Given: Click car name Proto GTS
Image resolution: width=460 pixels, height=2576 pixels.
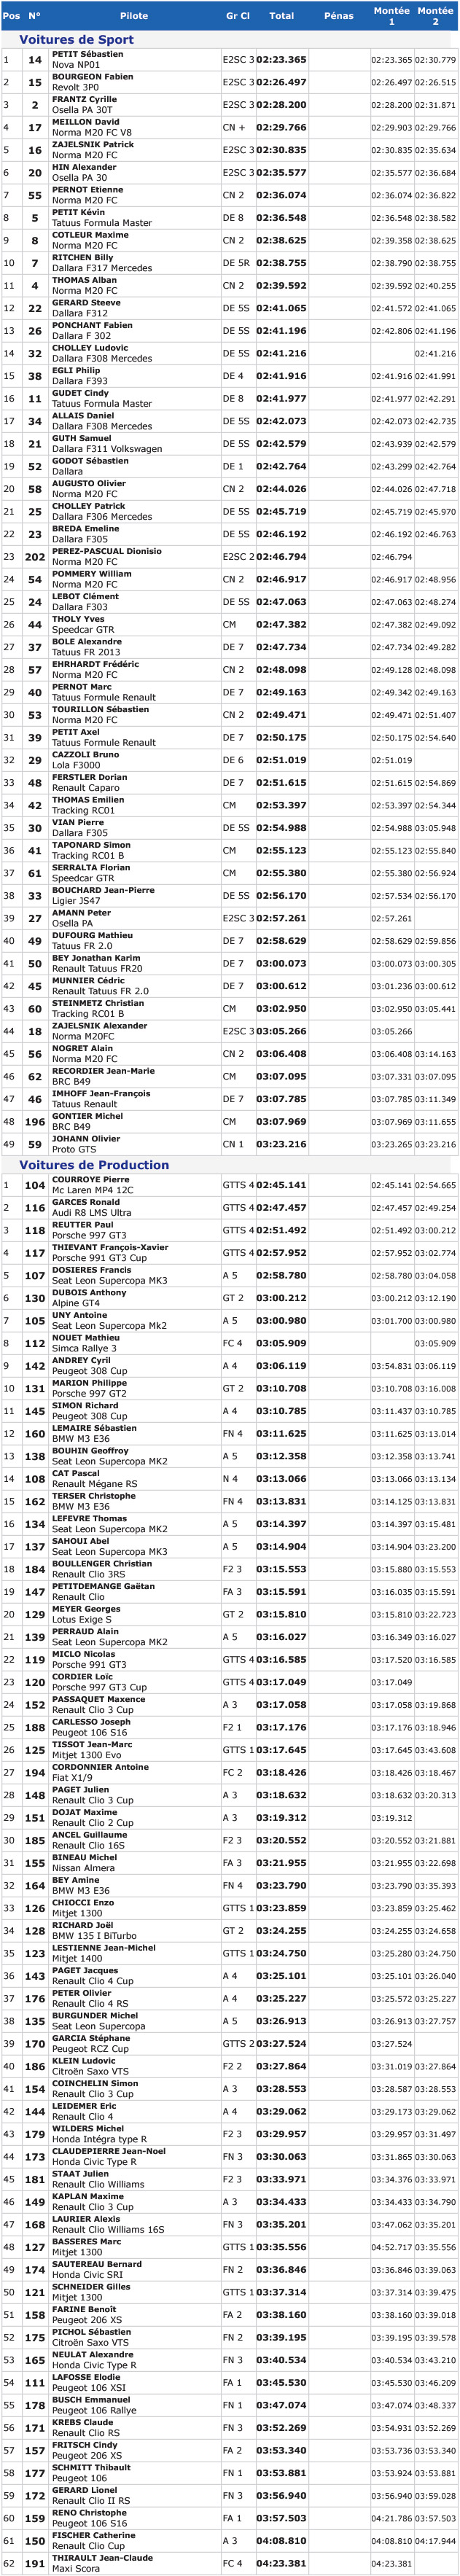Looking at the screenshot, I should [x=74, y=1149].
